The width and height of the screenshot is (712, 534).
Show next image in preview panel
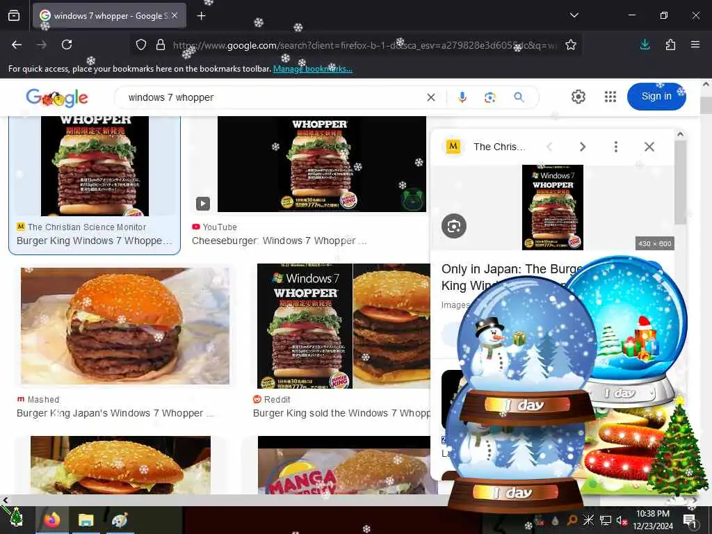[x=583, y=147]
